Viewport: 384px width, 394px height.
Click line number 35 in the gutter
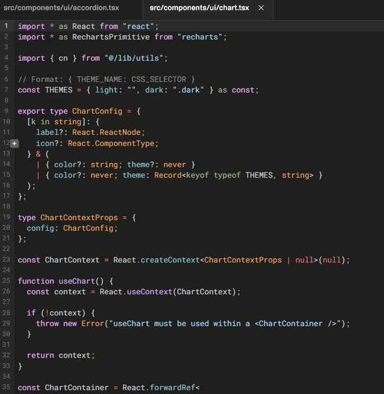[6, 387]
